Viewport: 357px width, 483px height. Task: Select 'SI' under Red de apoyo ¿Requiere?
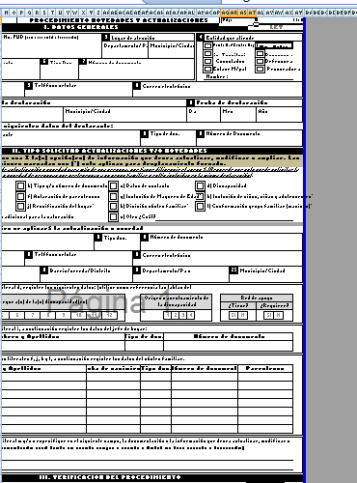pos(267,315)
